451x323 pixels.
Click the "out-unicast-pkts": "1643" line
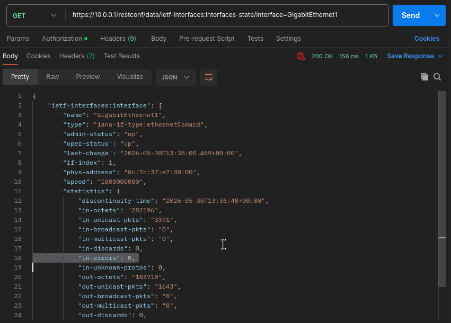[x=129, y=286]
